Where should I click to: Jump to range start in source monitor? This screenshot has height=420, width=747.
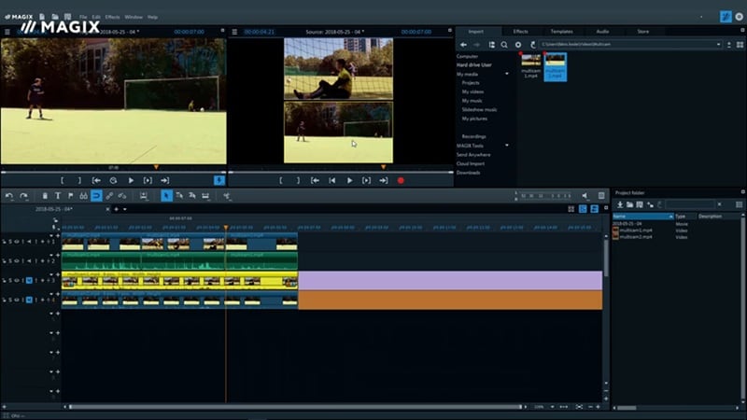315,180
